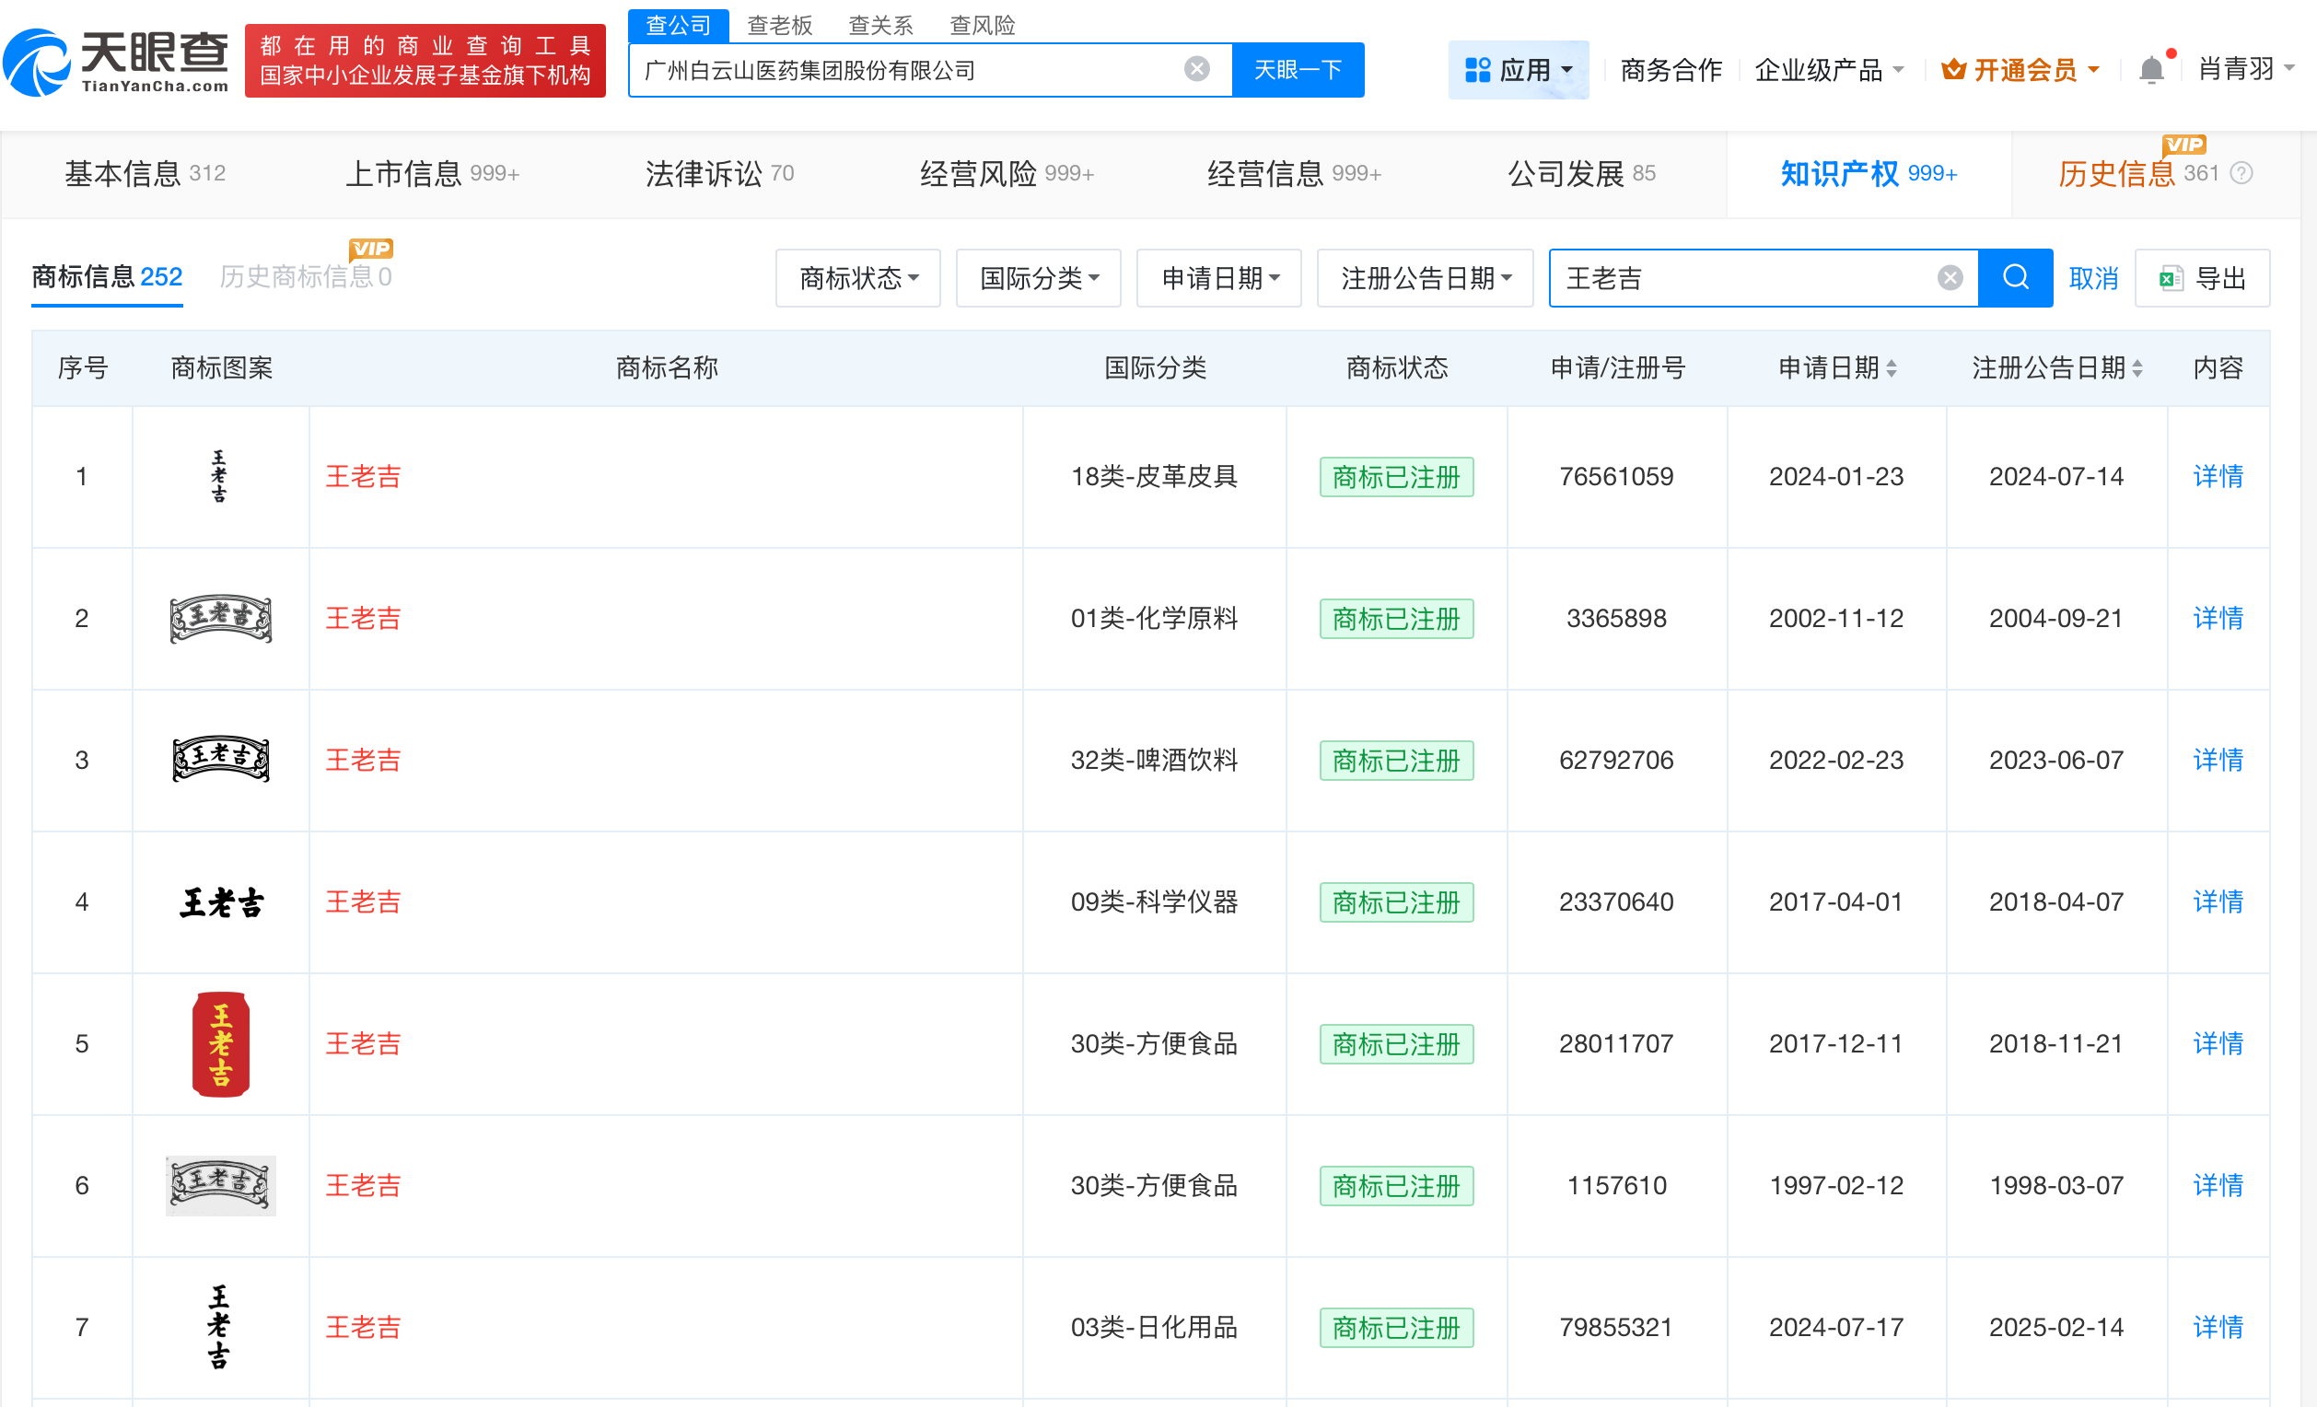Click the Tianyancha logo
The height and width of the screenshot is (1407, 2317).
coord(116,60)
